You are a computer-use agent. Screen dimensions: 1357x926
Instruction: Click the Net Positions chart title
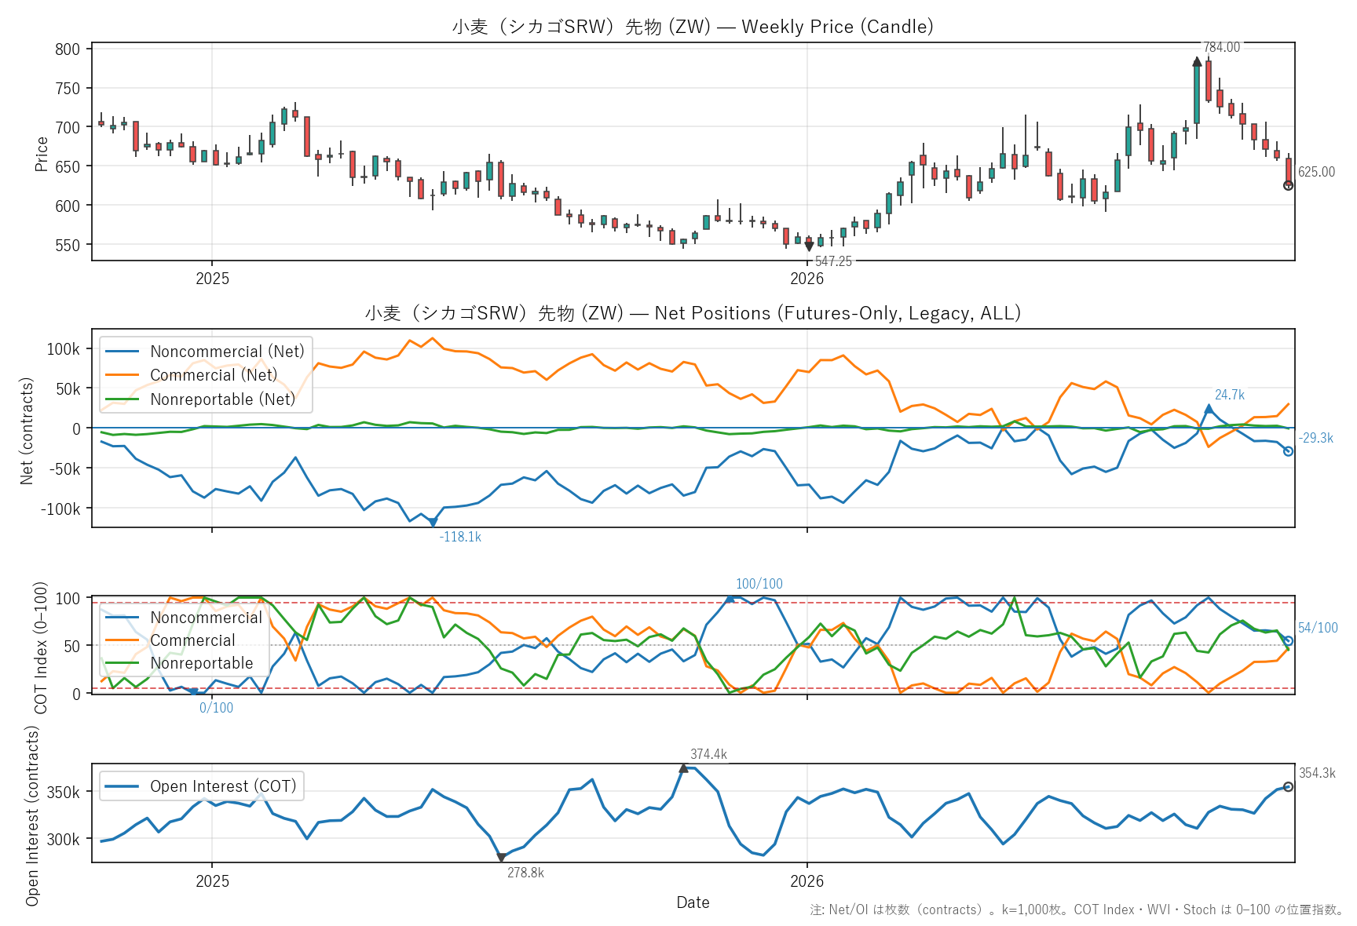pyautogui.click(x=693, y=313)
